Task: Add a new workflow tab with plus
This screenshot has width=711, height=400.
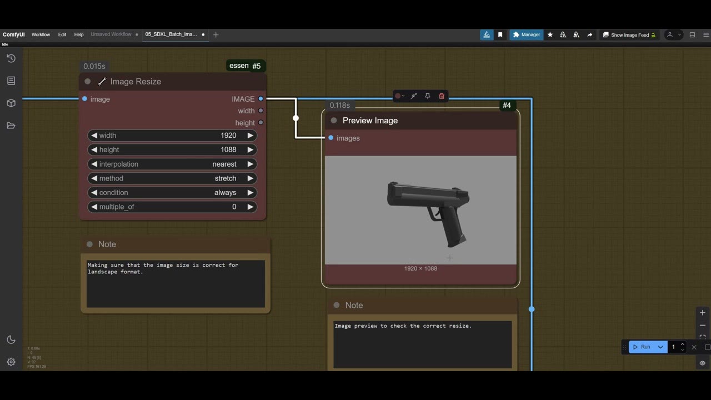Action: tap(216, 34)
